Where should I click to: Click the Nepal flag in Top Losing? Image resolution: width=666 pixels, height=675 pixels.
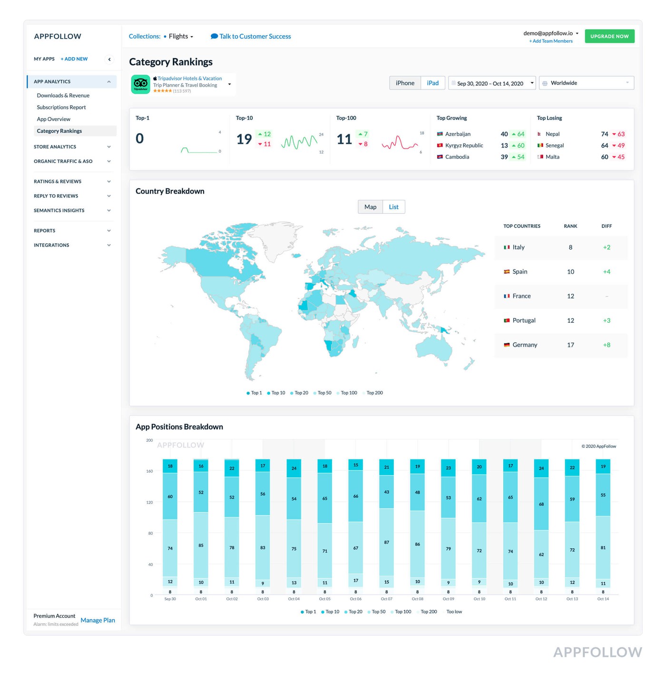coord(539,134)
